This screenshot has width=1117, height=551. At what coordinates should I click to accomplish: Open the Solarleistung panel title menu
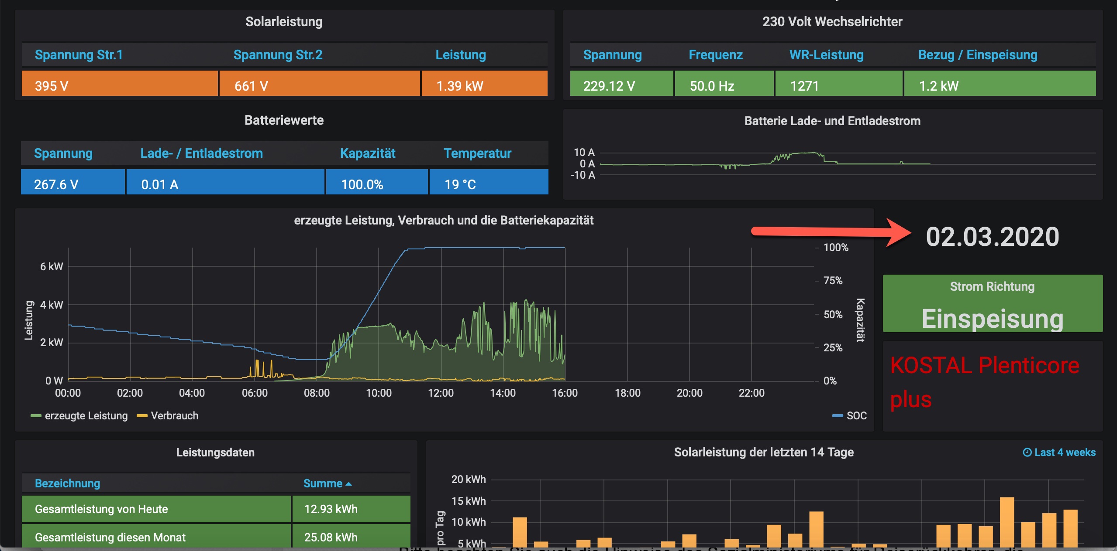[284, 22]
